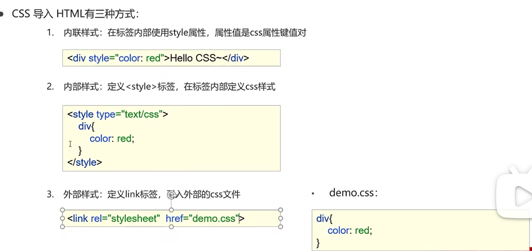Select middle-left handle of link text box
The image size is (532, 251).
(62, 218)
